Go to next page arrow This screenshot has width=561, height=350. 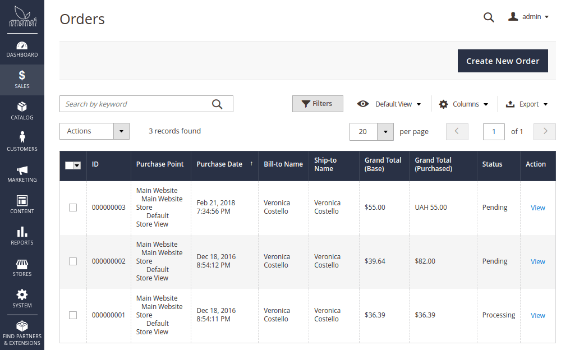pos(545,132)
